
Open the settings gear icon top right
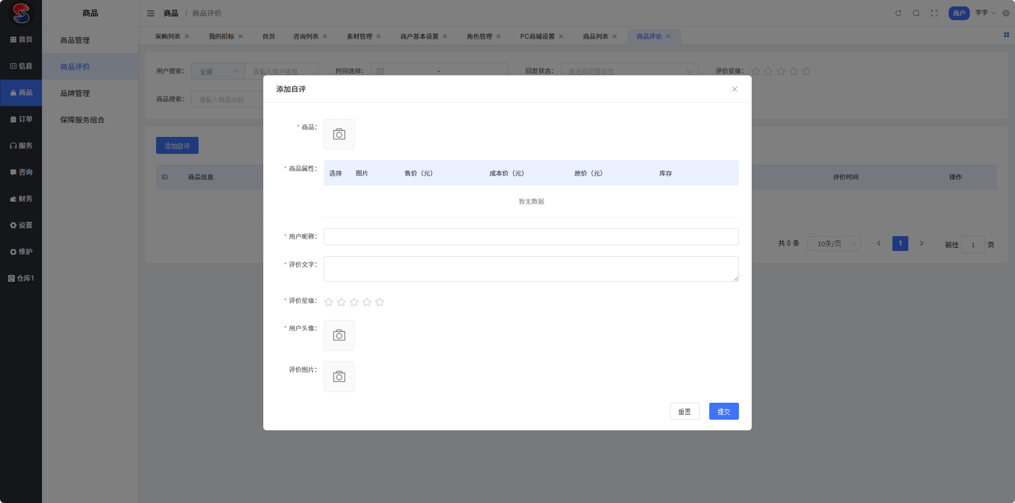coord(1006,13)
